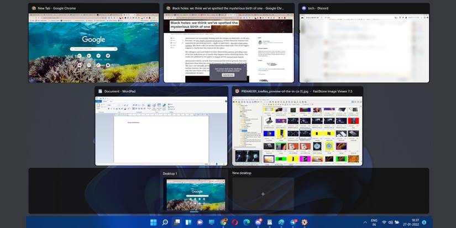Viewport: 456px width, 228px height.
Task: Launch Opera browser from the taskbar
Action: click(x=235, y=222)
